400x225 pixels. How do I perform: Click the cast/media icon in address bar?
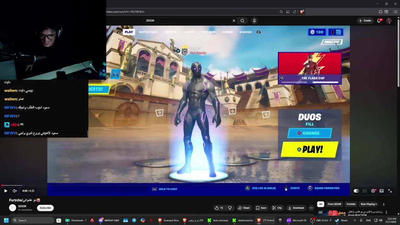pos(288,12)
